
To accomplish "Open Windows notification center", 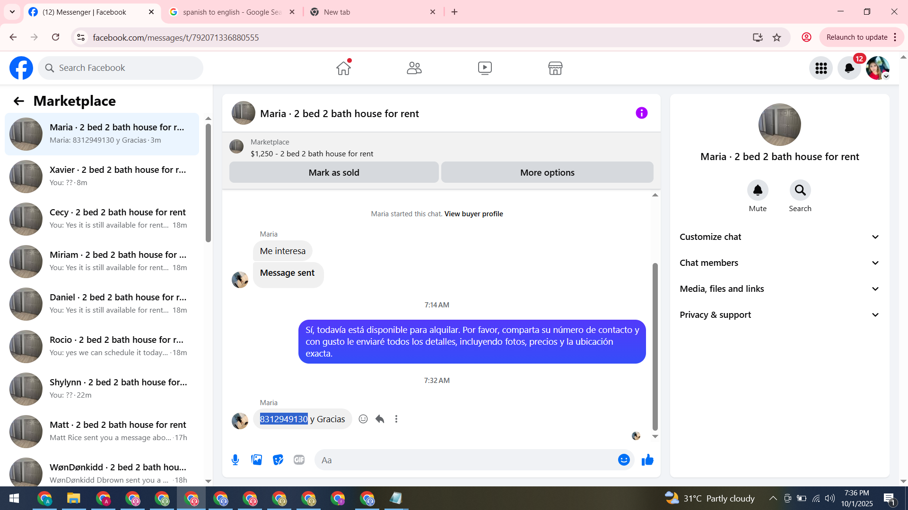I will [889, 498].
